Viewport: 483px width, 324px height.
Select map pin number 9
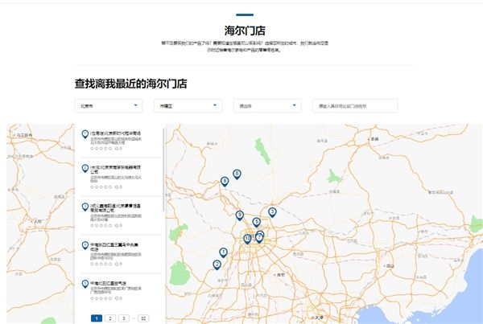pos(240,215)
